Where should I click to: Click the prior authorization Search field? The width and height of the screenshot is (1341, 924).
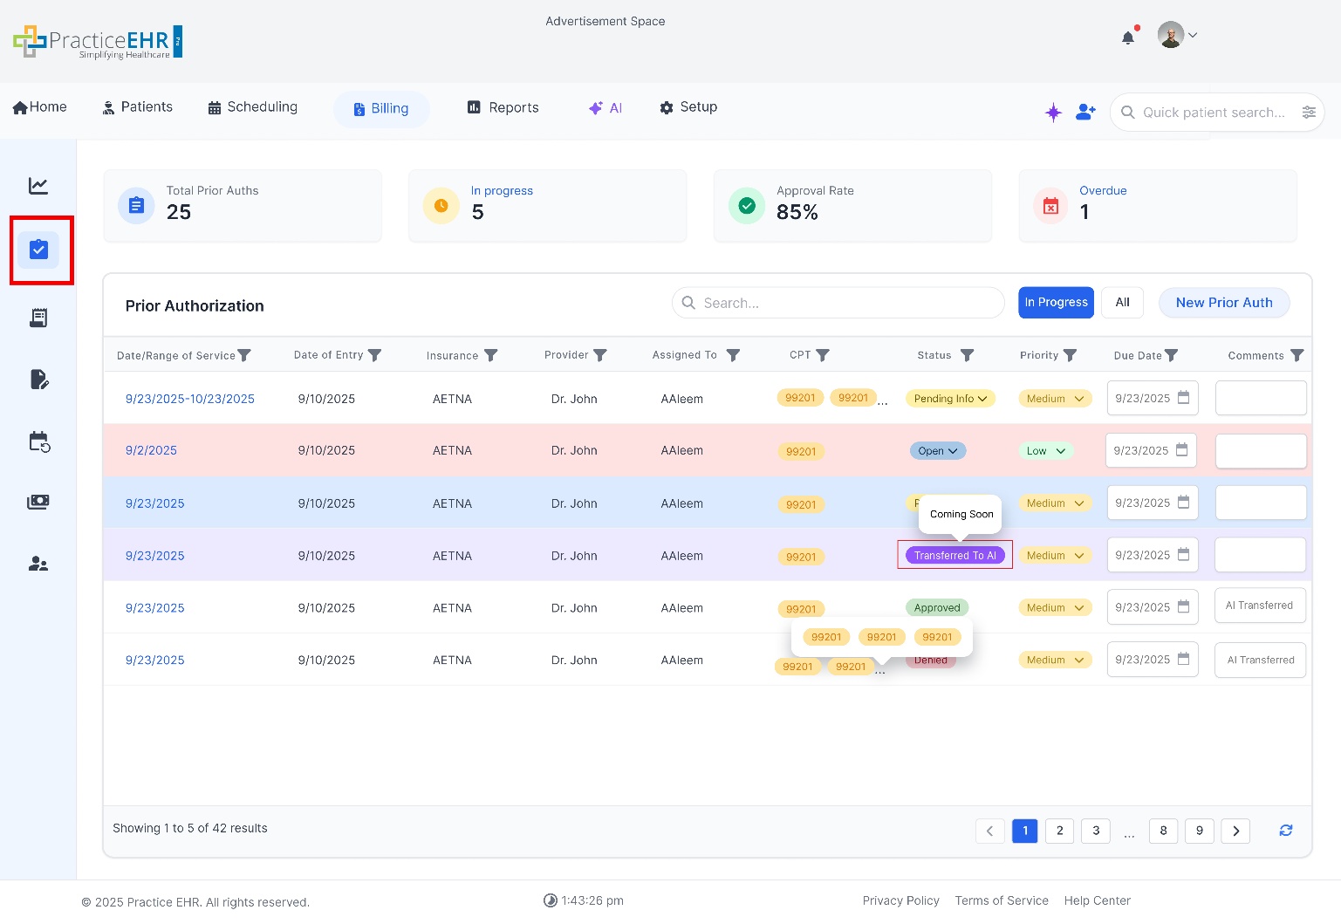point(838,303)
